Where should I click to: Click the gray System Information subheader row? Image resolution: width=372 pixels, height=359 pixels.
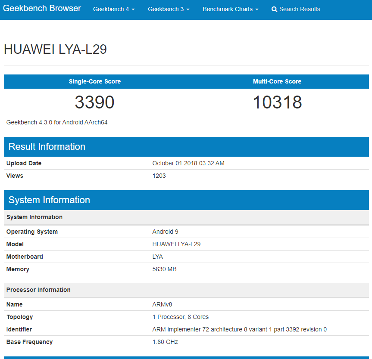coord(186,217)
